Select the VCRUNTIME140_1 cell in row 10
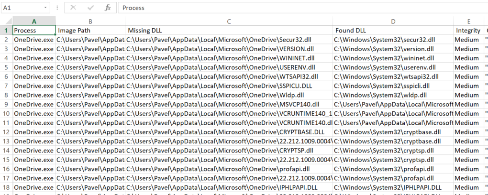The image size is (488, 195). (x=229, y=114)
